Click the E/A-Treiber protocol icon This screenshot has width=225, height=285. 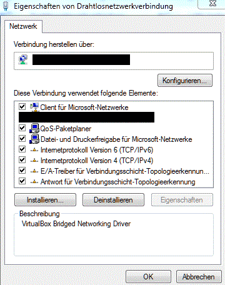click(x=34, y=171)
